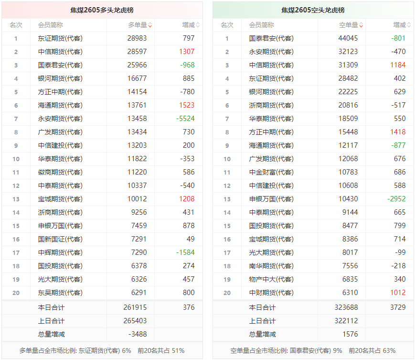Select 东证期货(代客) in long table rank 1

click(x=60, y=38)
